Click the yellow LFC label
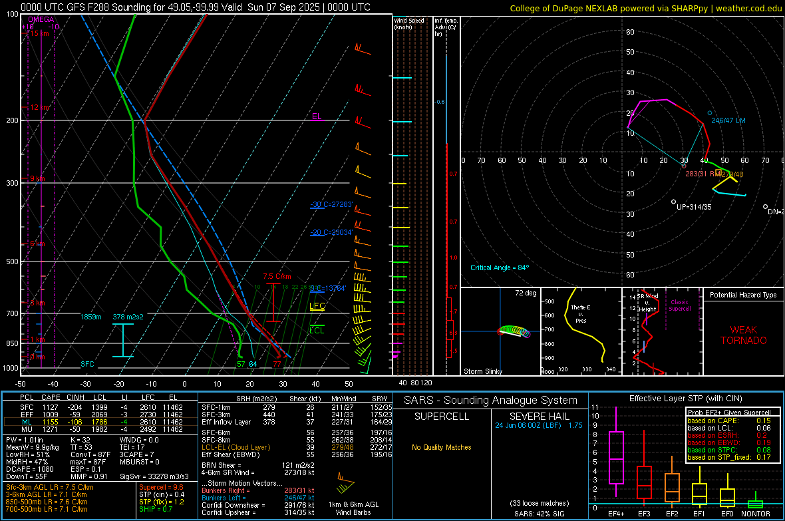Image resolution: width=785 pixels, height=521 pixels. [x=317, y=305]
